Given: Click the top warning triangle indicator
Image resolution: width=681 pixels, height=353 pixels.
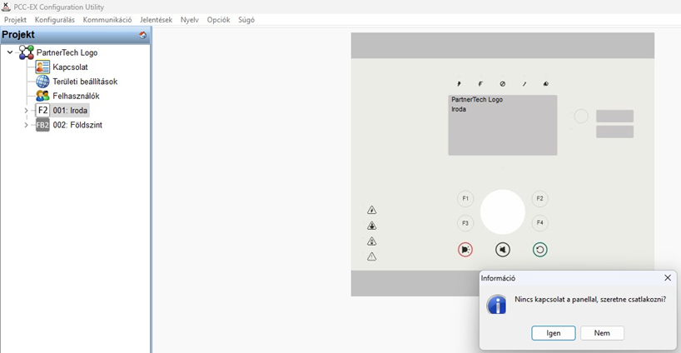Looking at the screenshot, I should [372, 210].
